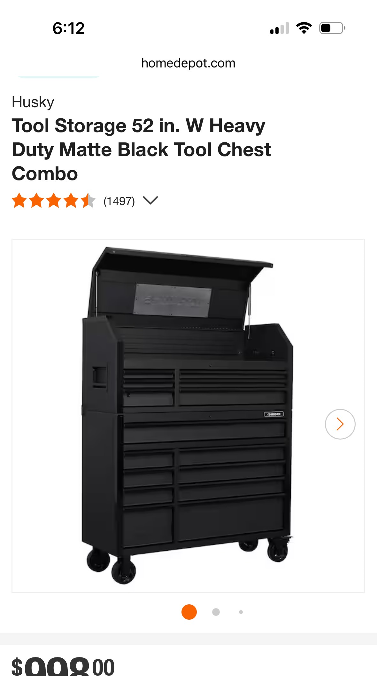The image size is (377, 676).
Task: Tap the Wi-Fi status icon
Action: click(304, 28)
